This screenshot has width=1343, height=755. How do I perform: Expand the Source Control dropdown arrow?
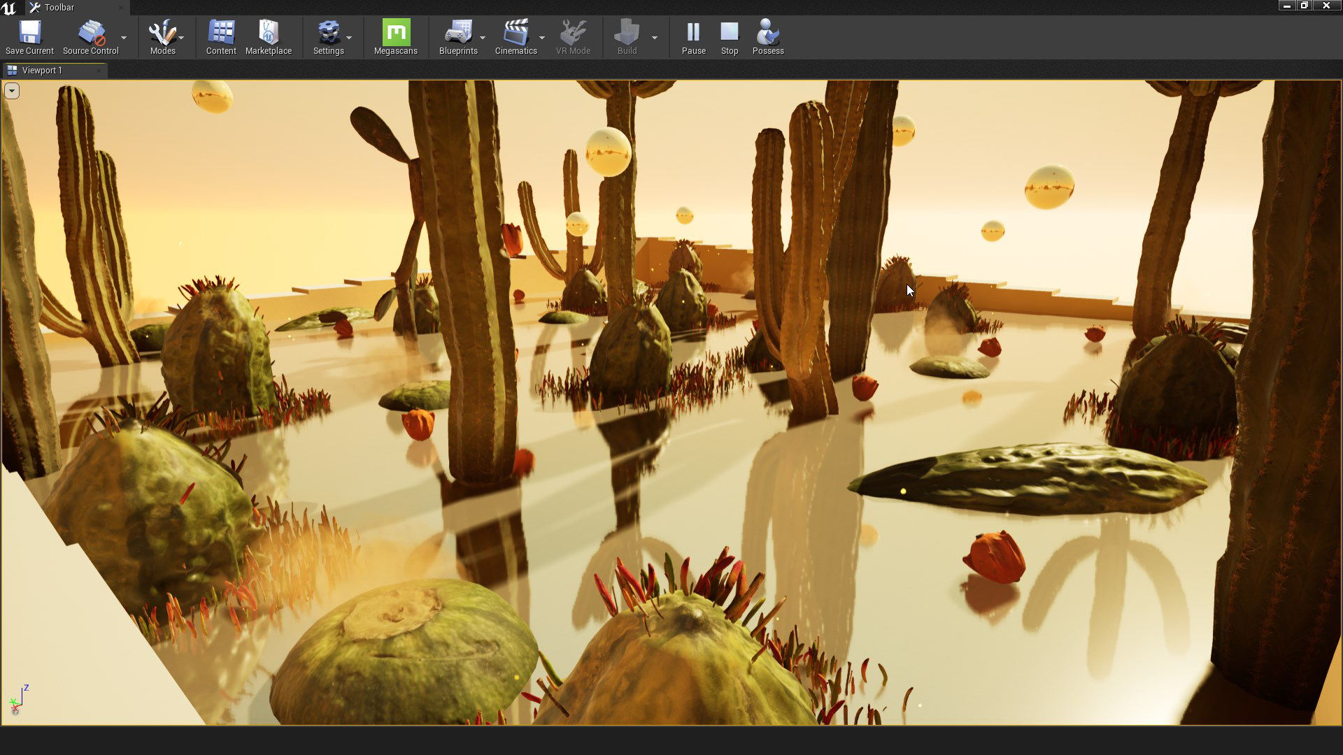[124, 38]
